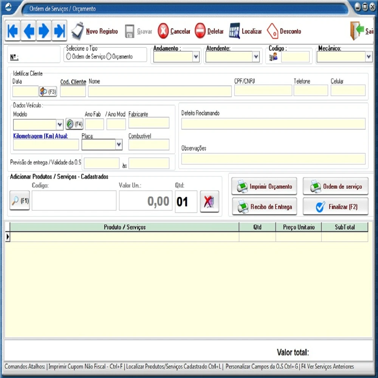Go to previous record arrow
This screenshot has height=378, width=378.
[x=28, y=31]
